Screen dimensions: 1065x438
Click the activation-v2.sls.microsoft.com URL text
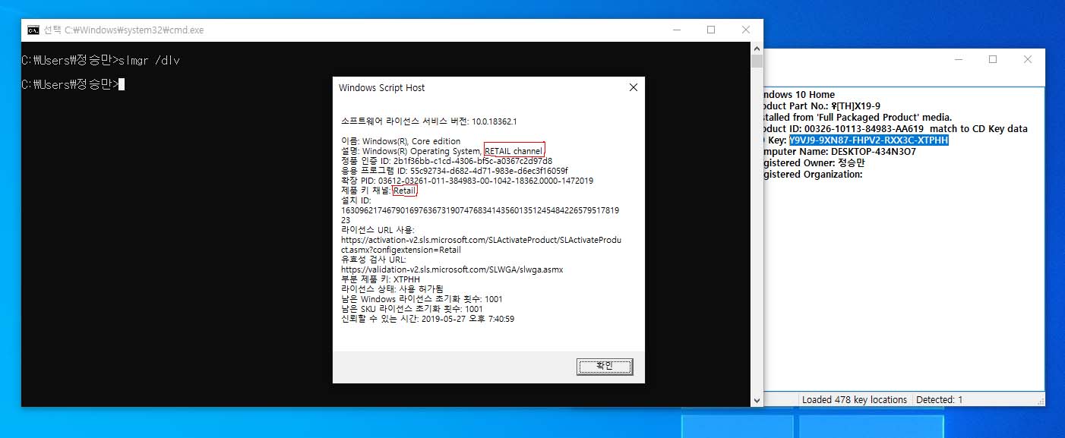point(481,244)
